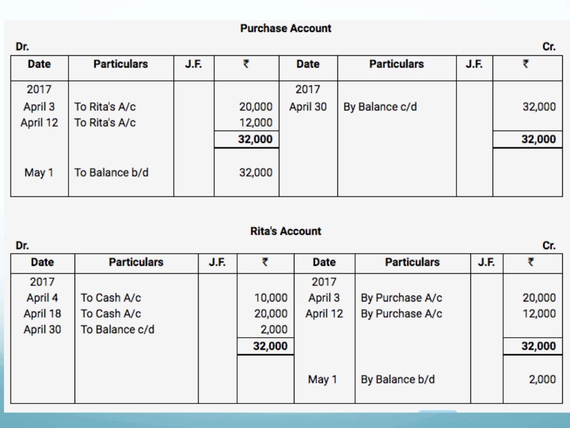Select the 'By Balance b/d' entry
570x428 pixels.
coord(397,379)
